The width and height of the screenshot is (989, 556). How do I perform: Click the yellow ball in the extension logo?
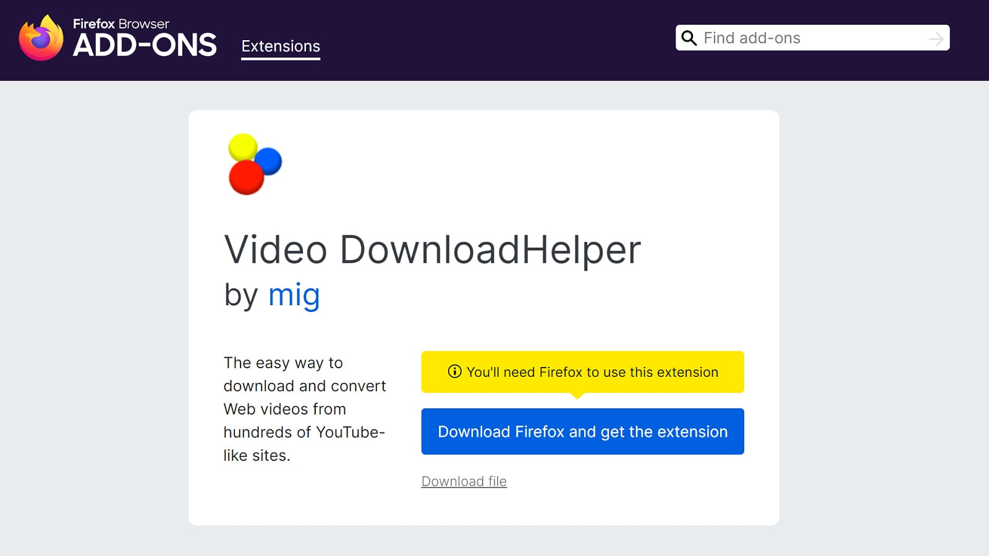tap(242, 146)
